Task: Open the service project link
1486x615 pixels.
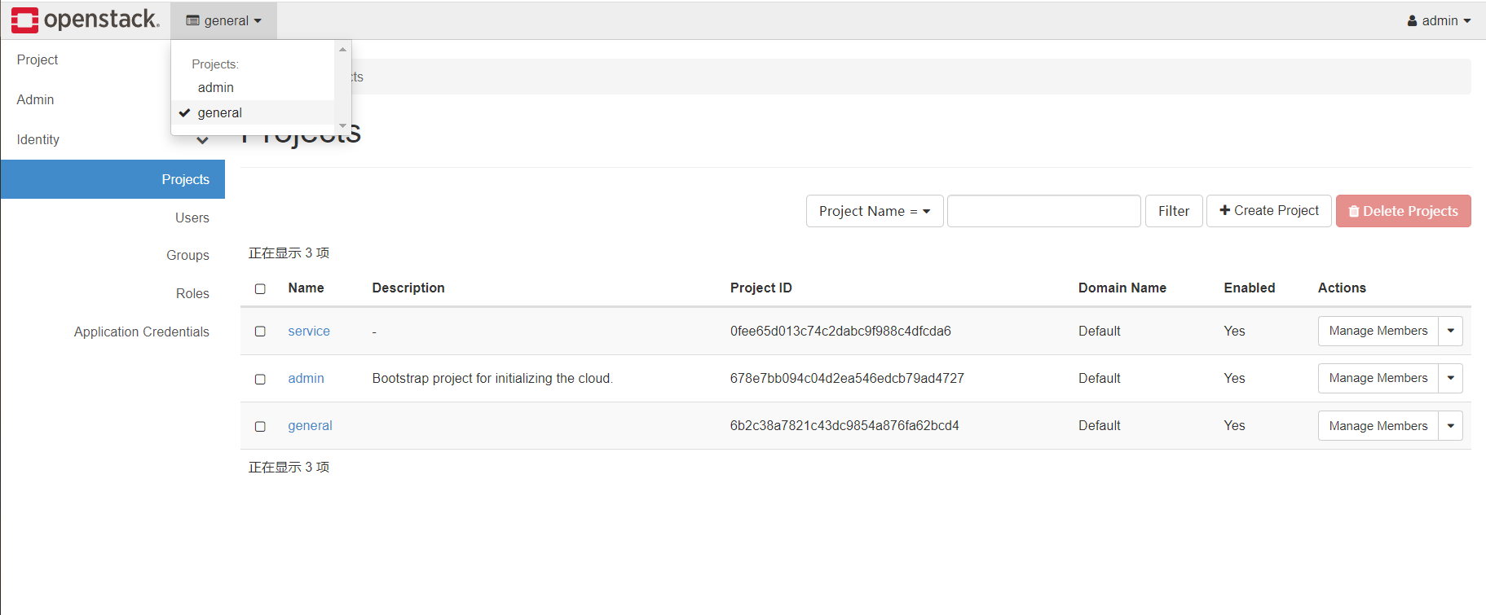Action: [x=309, y=331]
